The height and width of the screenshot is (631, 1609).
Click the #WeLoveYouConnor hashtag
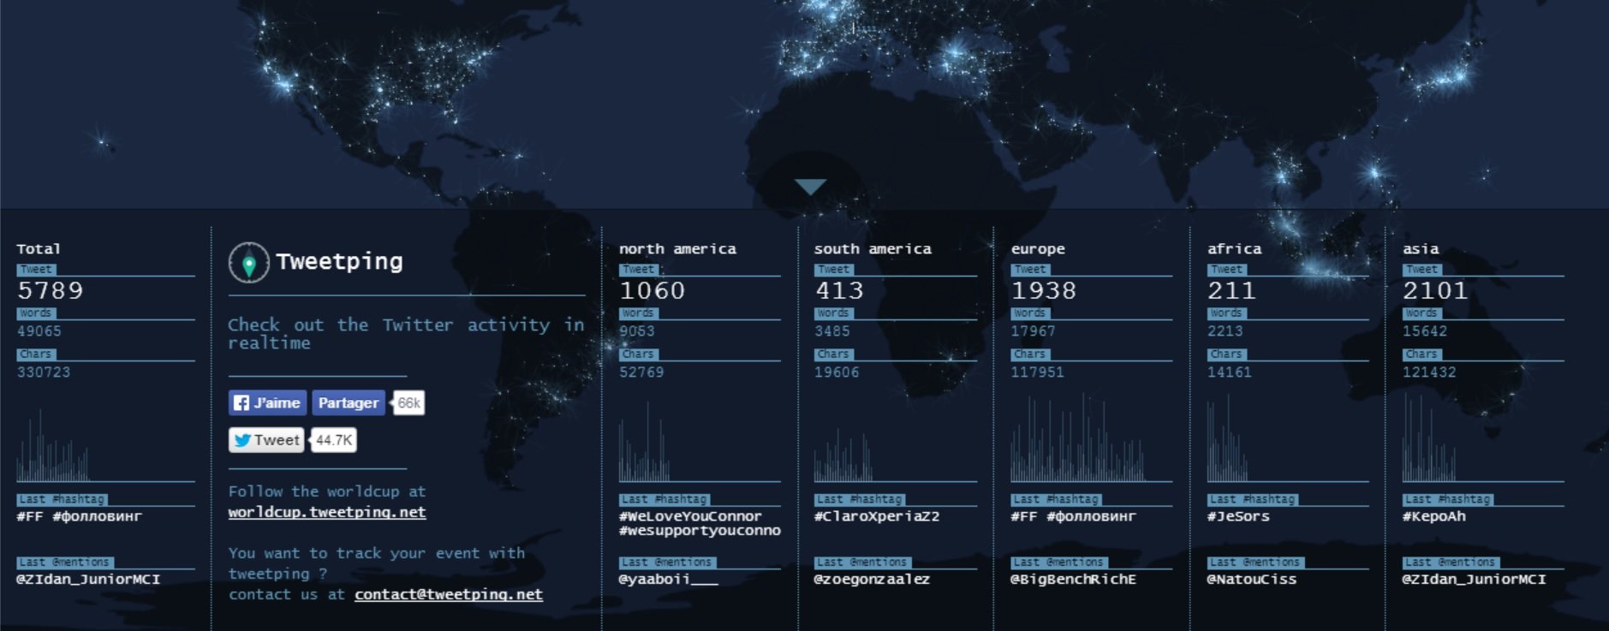pyautogui.click(x=690, y=516)
